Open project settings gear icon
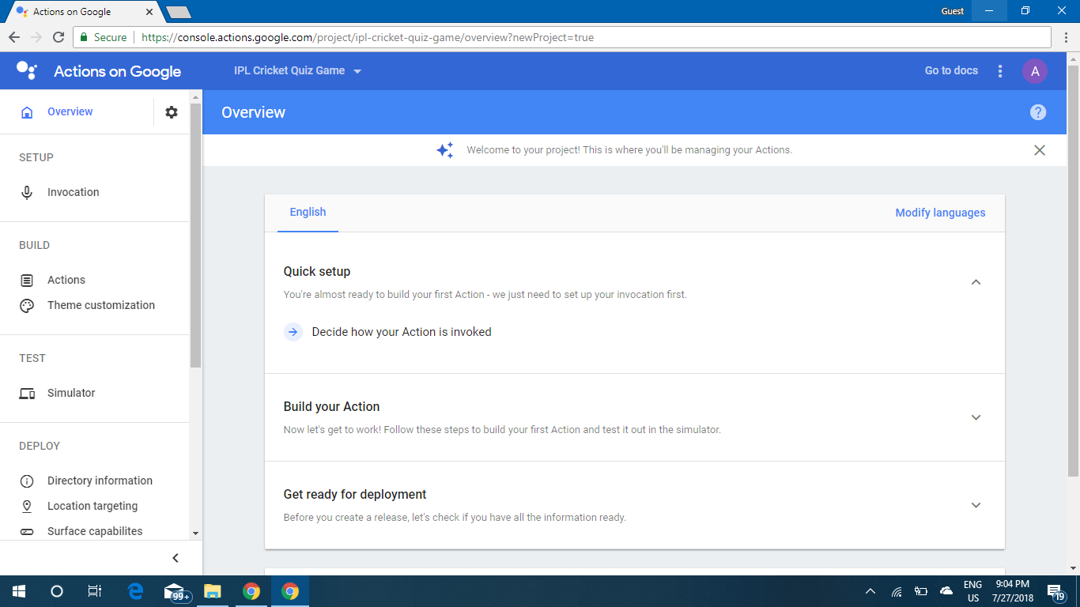The width and height of the screenshot is (1080, 607). (x=172, y=112)
